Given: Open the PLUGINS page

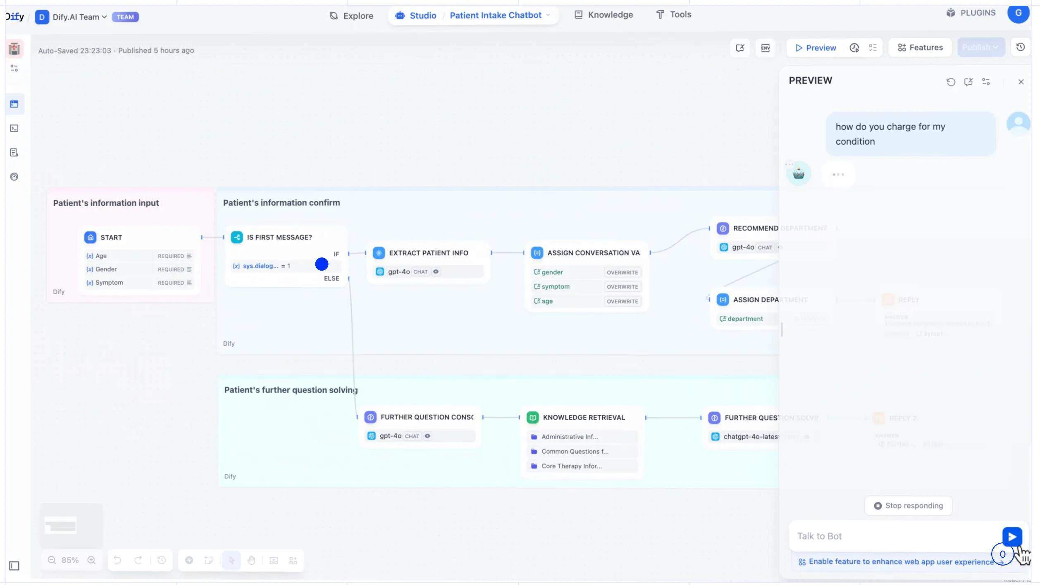Looking at the screenshot, I should [971, 13].
